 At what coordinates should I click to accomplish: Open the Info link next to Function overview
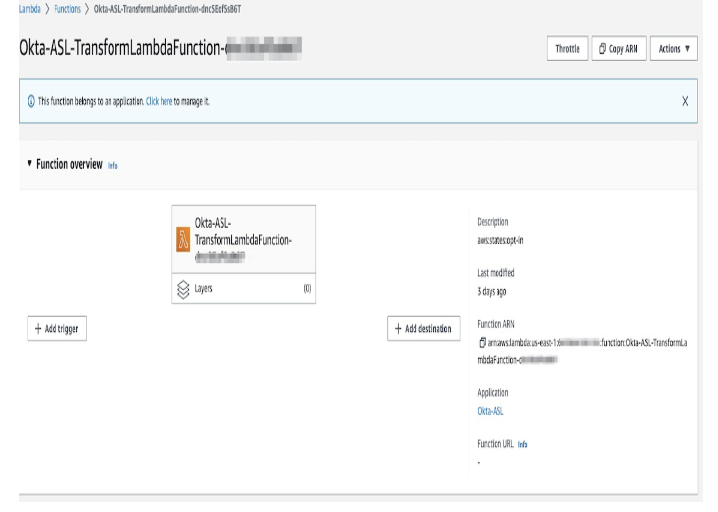pyautogui.click(x=112, y=166)
